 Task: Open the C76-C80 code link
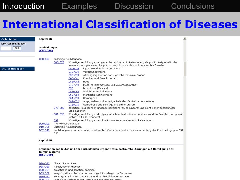click(59, 108)
